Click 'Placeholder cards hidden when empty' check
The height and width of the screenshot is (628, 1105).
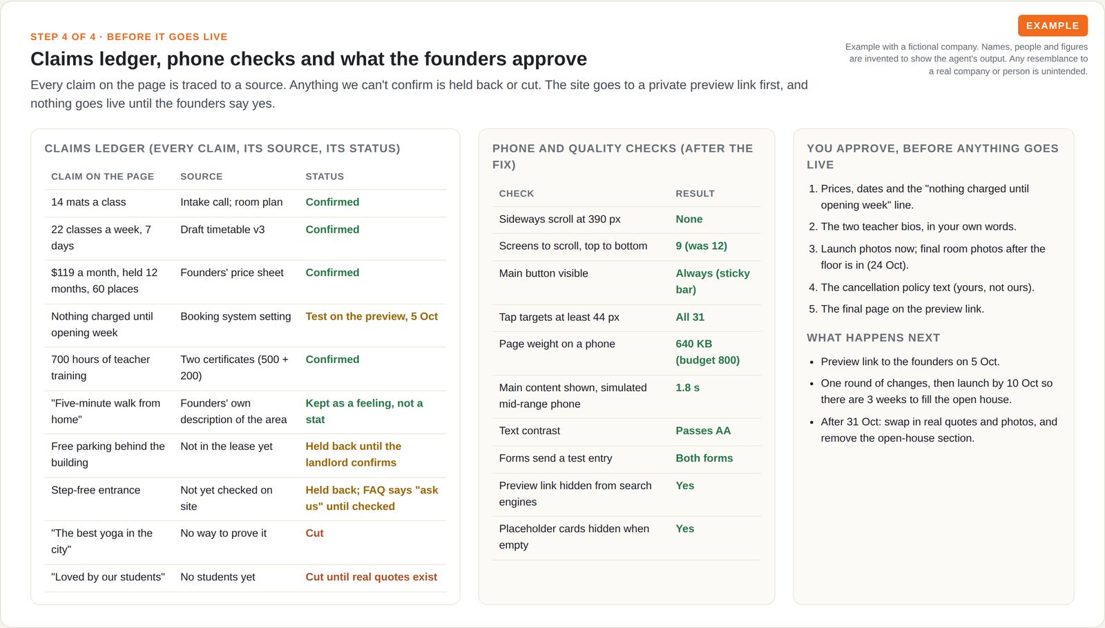pyautogui.click(x=574, y=537)
